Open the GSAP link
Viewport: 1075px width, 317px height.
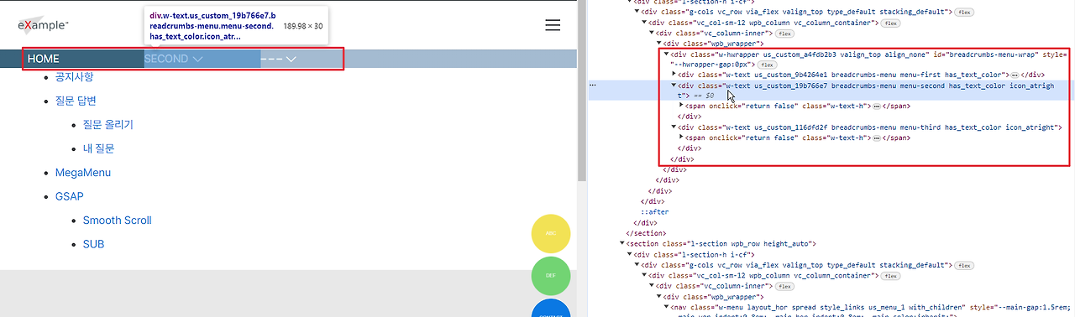tap(70, 196)
